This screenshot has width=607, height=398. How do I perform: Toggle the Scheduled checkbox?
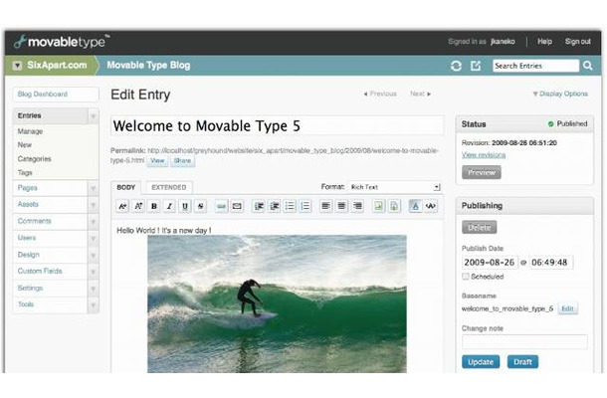[466, 277]
